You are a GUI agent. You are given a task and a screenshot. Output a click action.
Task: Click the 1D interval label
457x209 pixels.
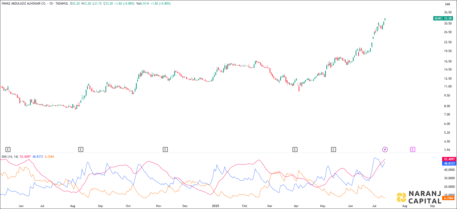click(x=51, y=4)
